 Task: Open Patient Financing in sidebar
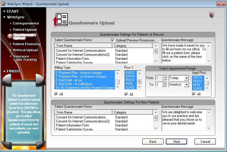click(x=26, y=44)
